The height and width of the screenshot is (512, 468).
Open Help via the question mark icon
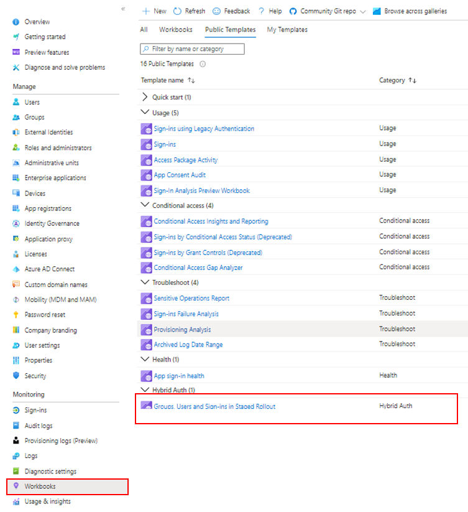(262, 11)
